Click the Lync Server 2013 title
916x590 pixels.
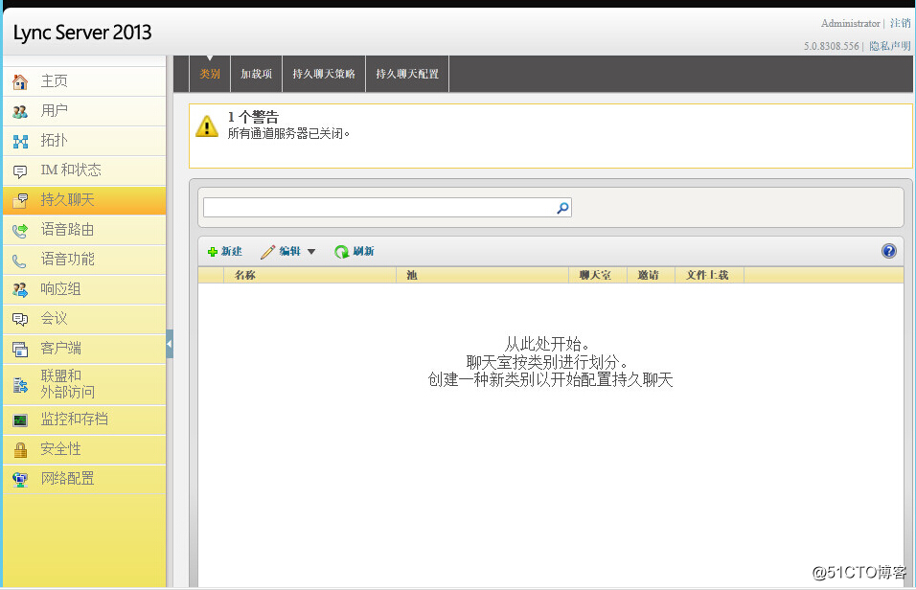tap(82, 33)
